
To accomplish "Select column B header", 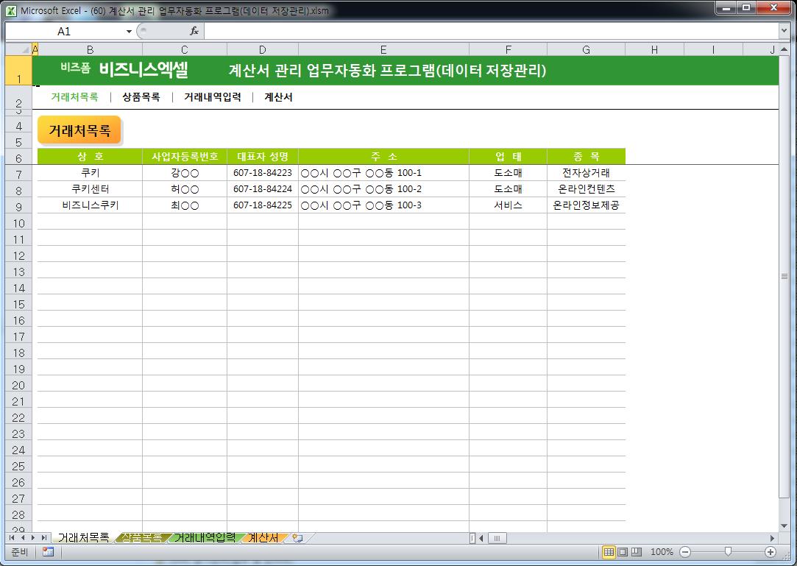I will click(x=90, y=49).
